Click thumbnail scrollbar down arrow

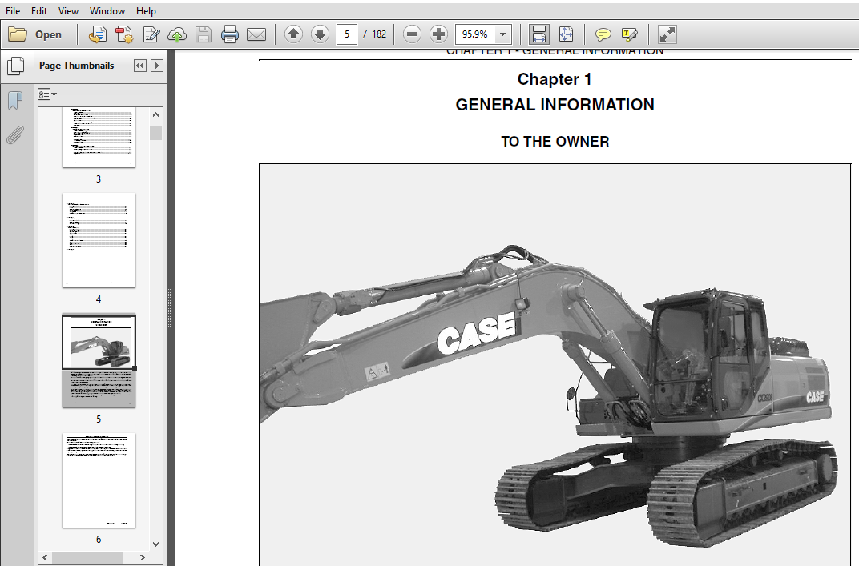(156, 544)
